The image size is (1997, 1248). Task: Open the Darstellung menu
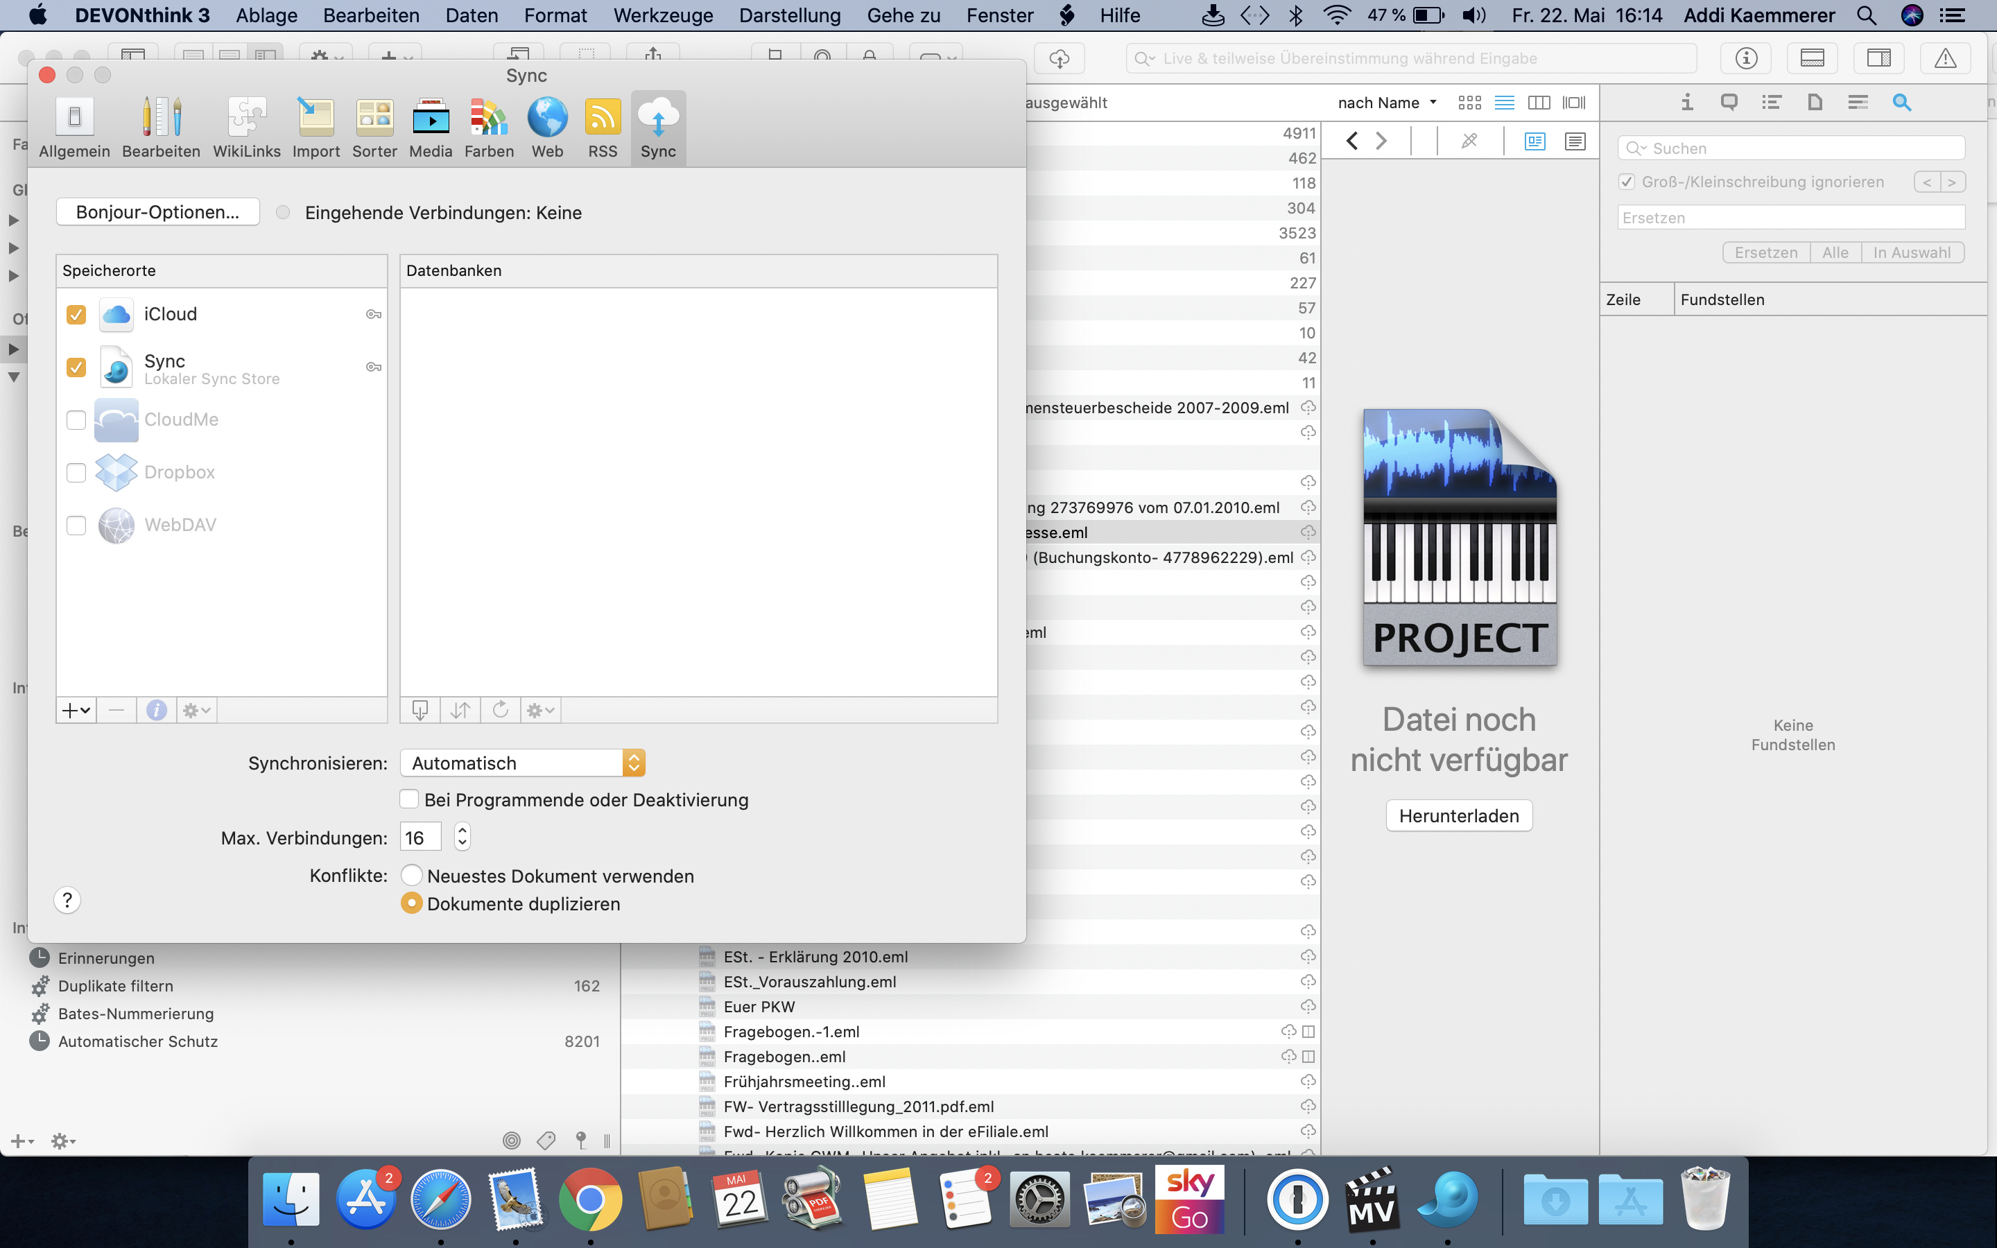click(x=790, y=16)
